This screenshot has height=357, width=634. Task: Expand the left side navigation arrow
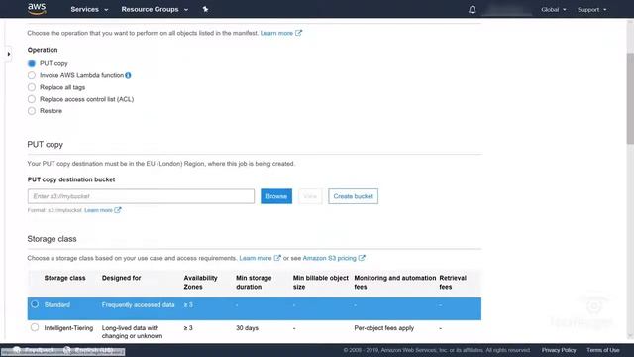coord(9,54)
